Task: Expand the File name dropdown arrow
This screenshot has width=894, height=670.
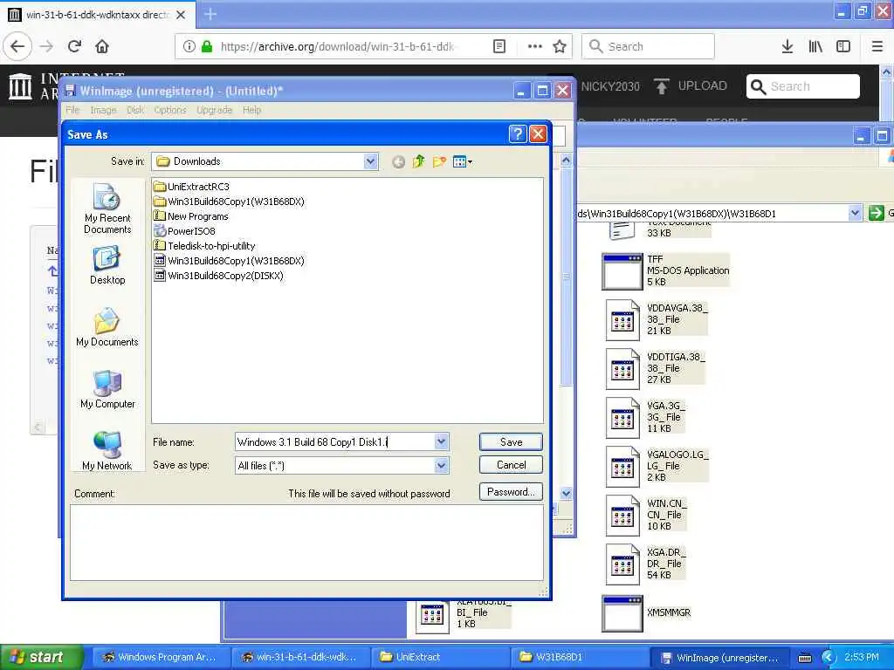Action: 441,441
